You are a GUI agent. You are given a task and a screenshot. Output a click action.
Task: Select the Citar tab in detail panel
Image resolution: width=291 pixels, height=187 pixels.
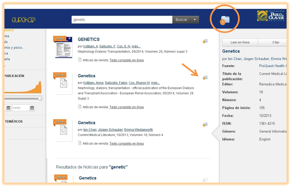pos(275,42)
